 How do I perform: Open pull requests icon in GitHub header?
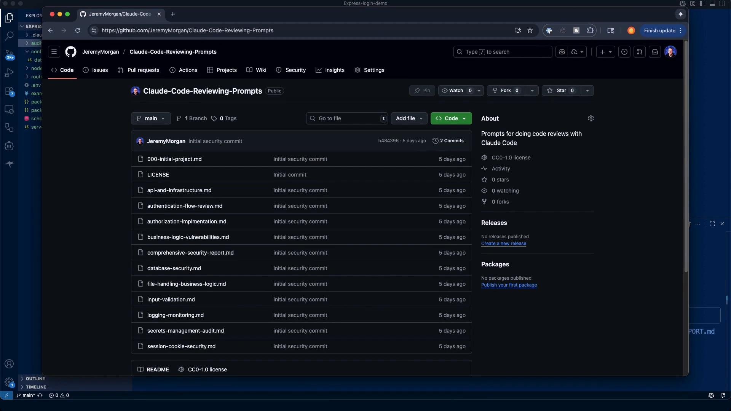click(640, 52)
